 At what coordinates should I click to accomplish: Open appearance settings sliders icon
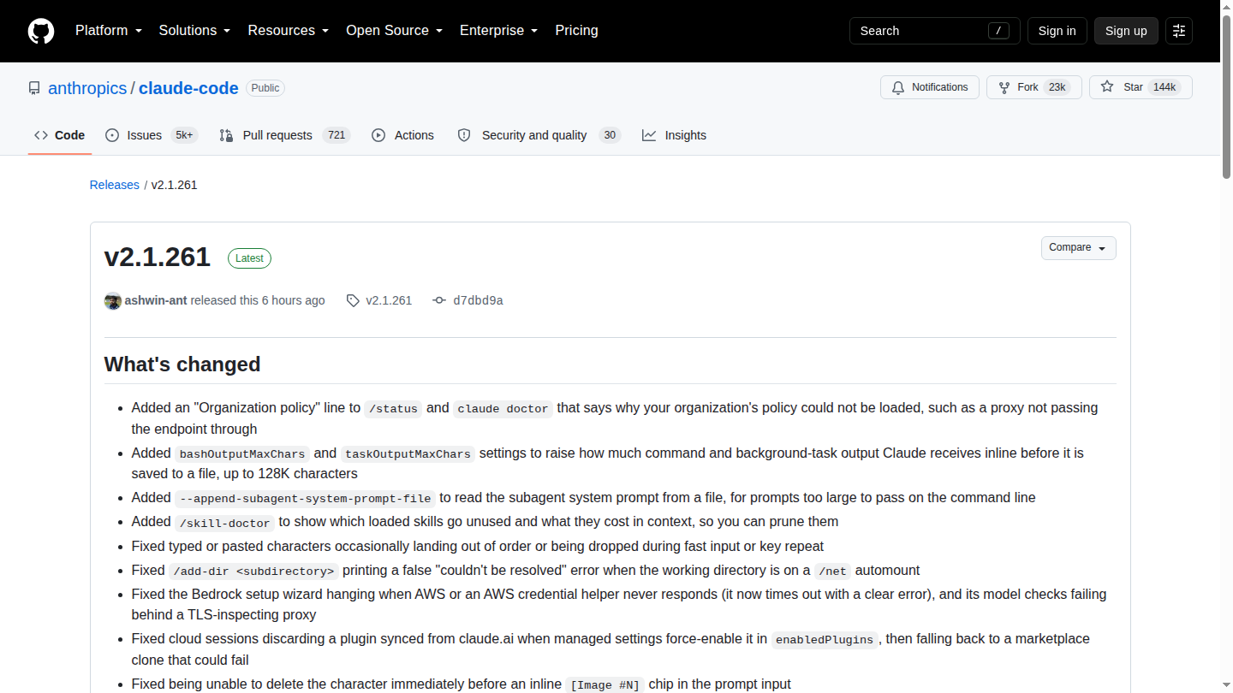click(1179, 31)
